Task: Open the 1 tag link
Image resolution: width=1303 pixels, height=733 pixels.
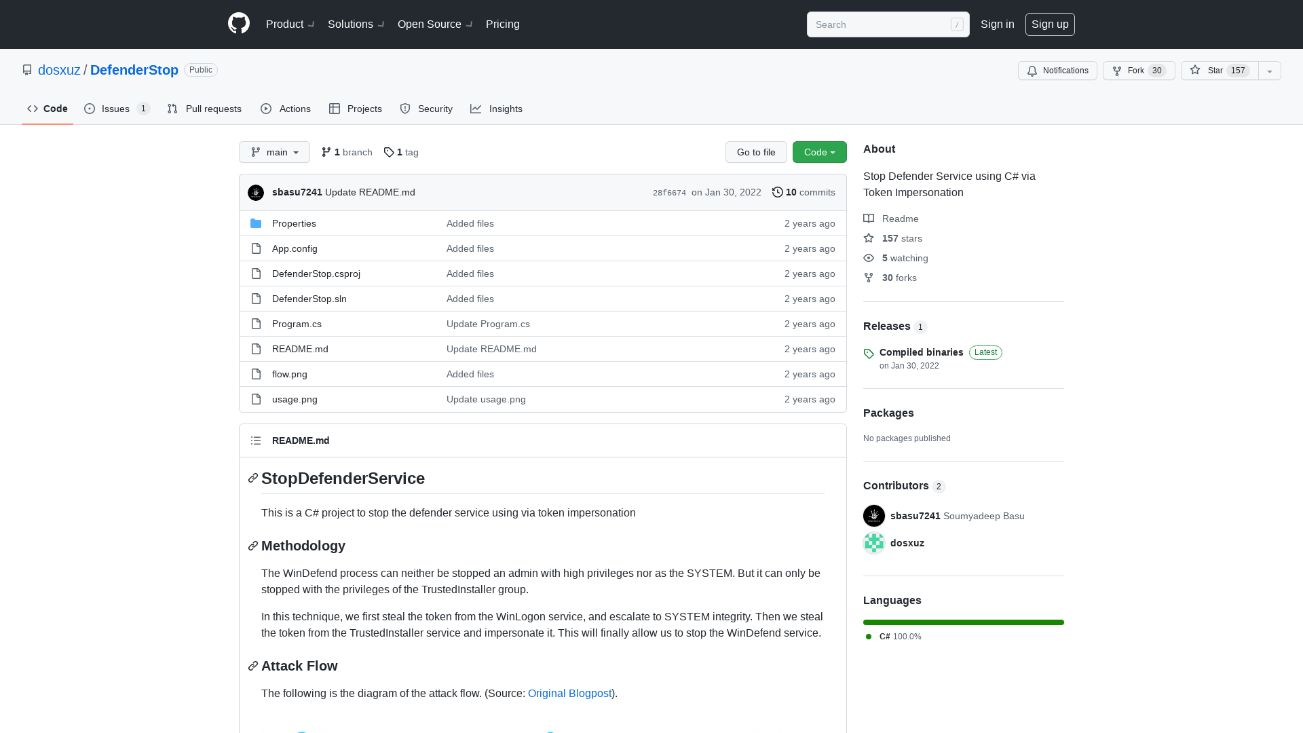Action: (x=401, y=152)
